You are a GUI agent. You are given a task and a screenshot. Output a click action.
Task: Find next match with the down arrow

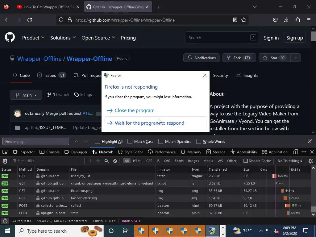[85, 141]
